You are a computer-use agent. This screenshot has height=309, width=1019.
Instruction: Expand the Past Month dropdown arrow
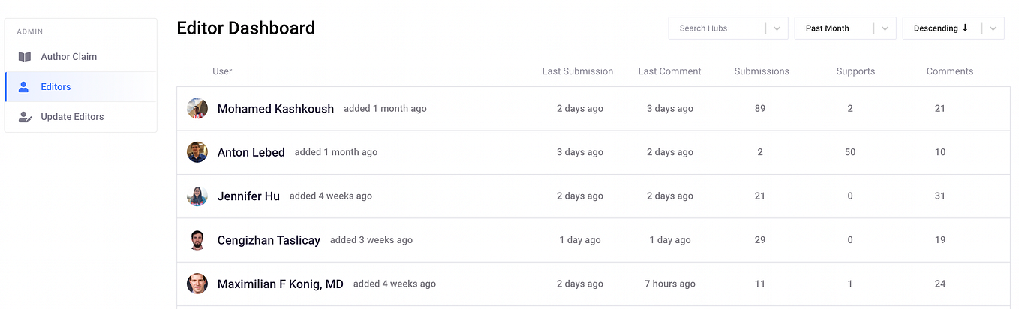885,28
